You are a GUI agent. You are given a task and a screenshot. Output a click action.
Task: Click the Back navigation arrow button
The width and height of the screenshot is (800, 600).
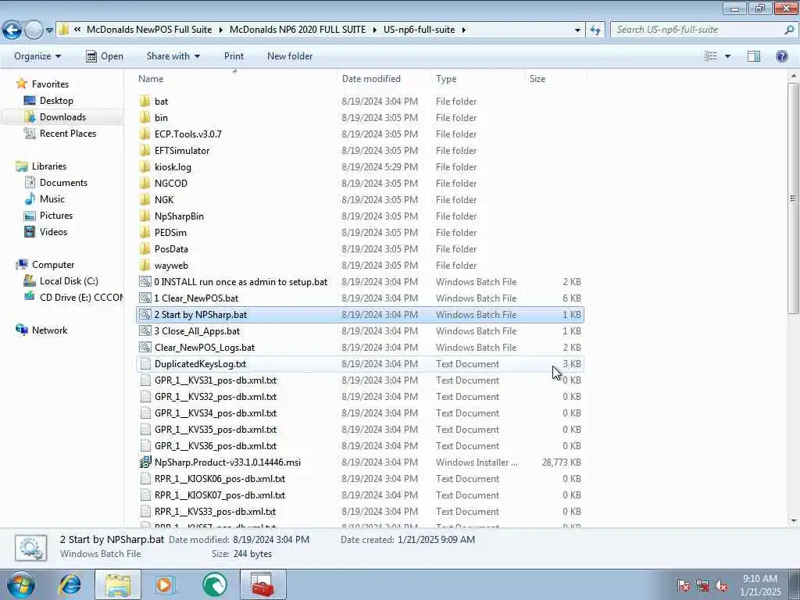pos(12,30)
